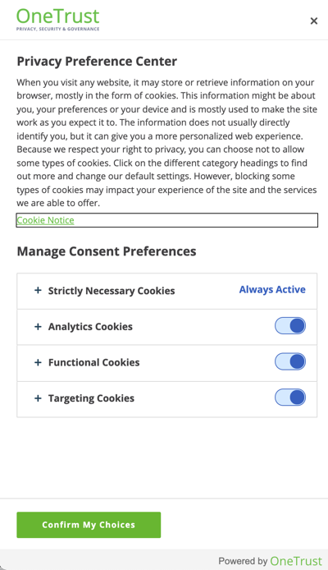328x570 pixels.
Task: Click the privacy description paragraph text
Action: (167, 143)
